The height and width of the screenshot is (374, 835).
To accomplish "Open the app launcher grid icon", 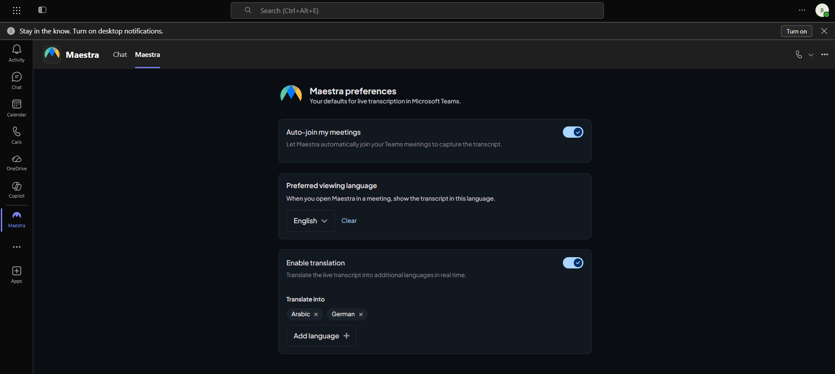I will coord(17,10).
